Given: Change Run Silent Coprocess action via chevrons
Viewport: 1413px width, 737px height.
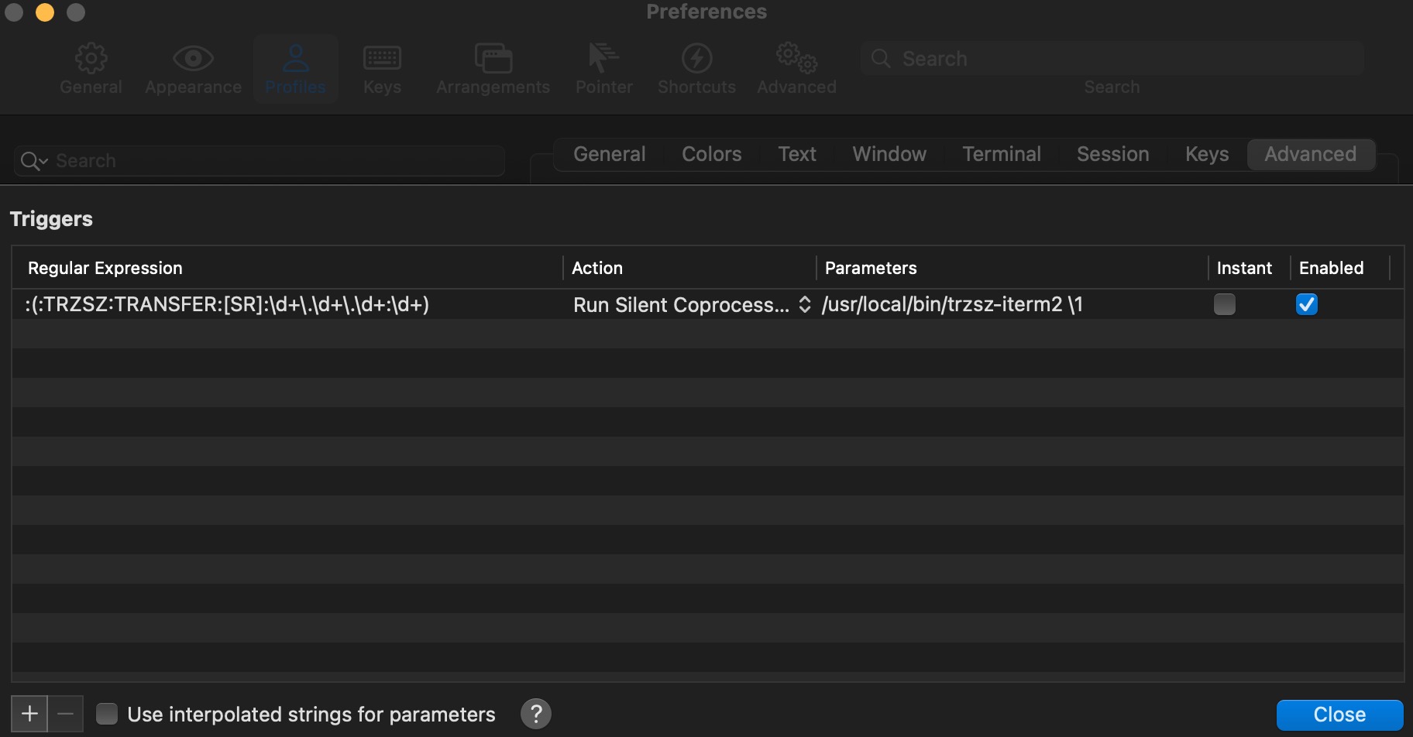Looking at the screenshot, I should [803, 304].
